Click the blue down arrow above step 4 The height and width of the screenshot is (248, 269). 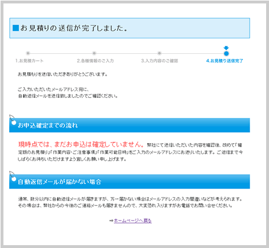[226, 48]
